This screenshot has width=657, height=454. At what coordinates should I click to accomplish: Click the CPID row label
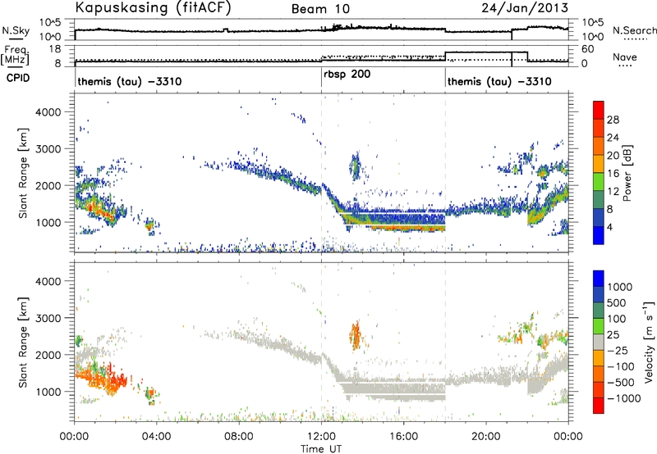click(18, 78)
